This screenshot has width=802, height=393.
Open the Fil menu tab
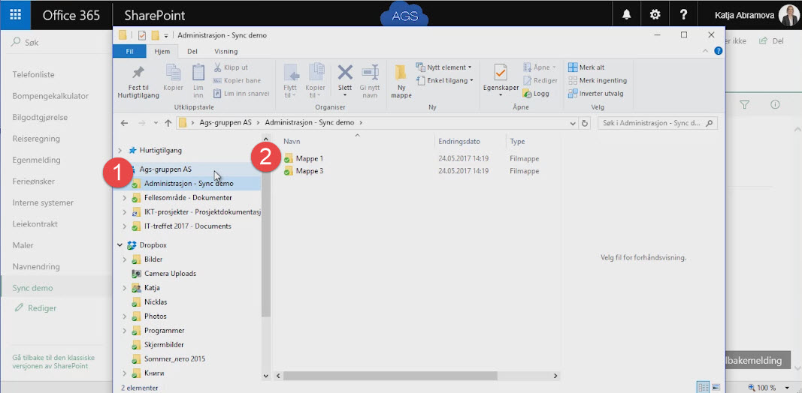coord(129,52)
